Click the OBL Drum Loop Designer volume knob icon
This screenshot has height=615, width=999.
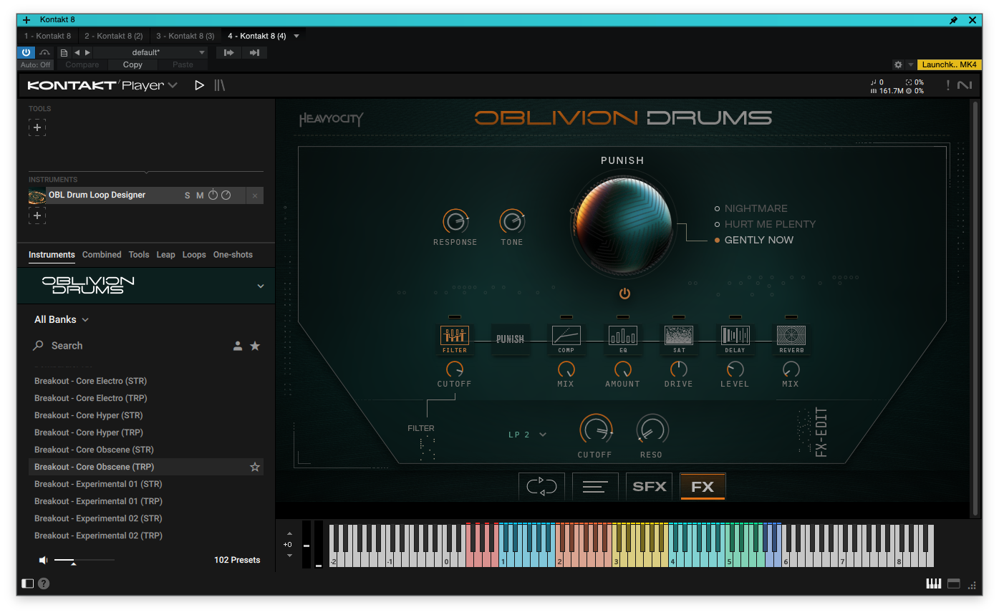[226, 195]
